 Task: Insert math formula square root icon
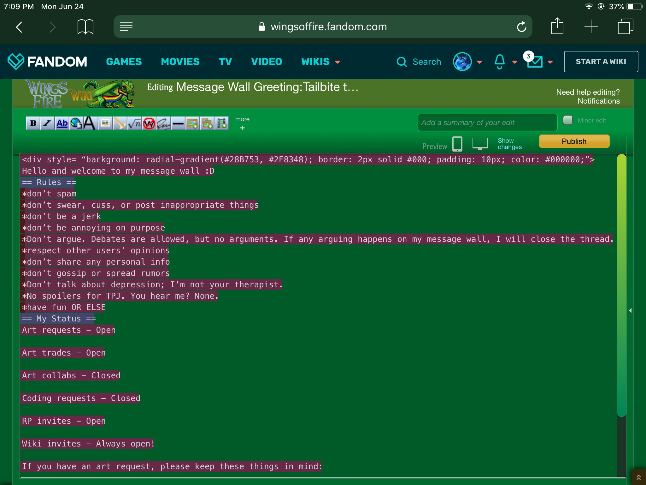[x=135, y=123]
